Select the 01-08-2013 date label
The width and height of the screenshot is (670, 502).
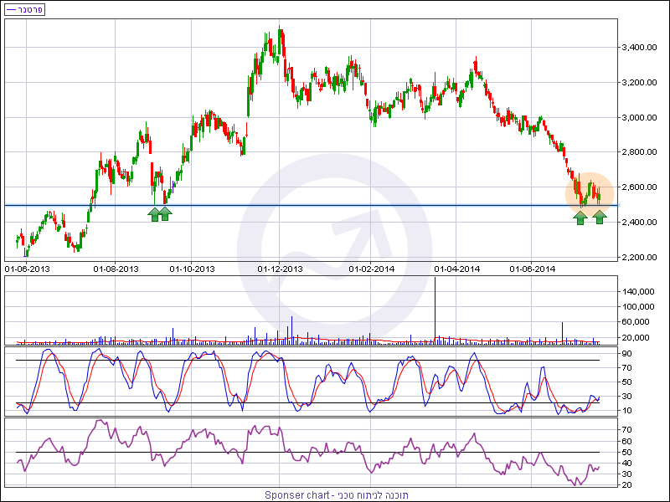pyautogui.click(x=116, y=269)
